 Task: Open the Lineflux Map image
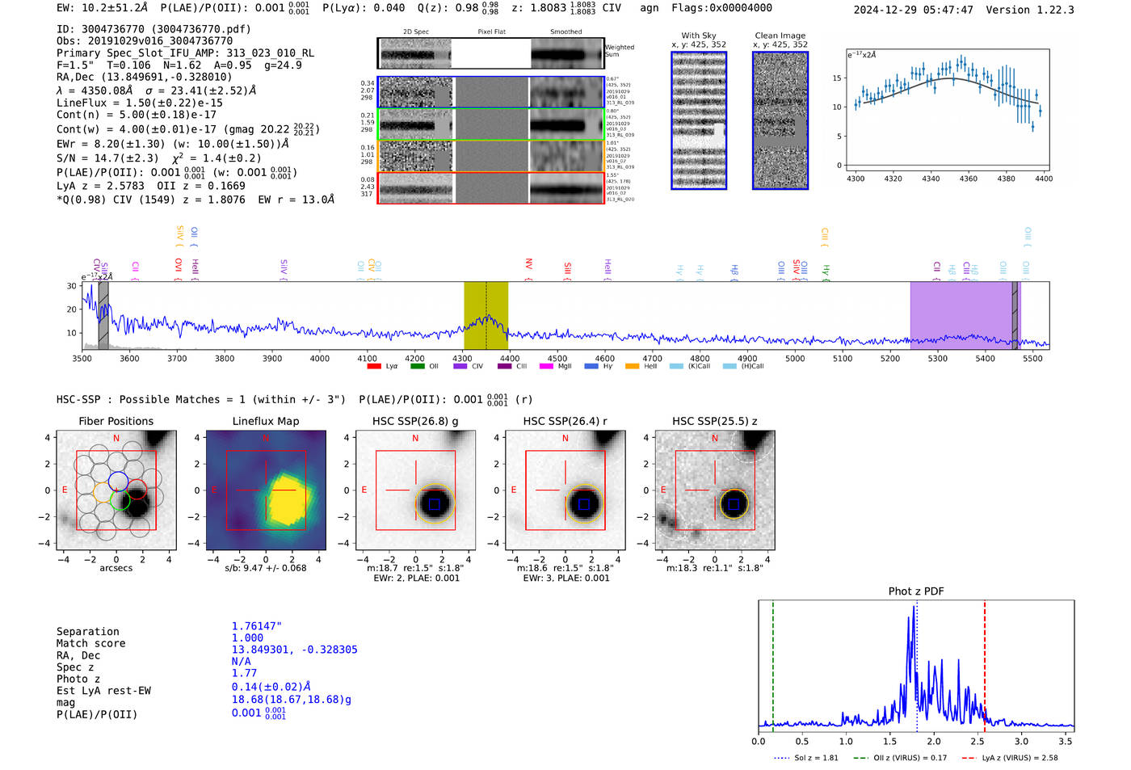pos(266,490)
